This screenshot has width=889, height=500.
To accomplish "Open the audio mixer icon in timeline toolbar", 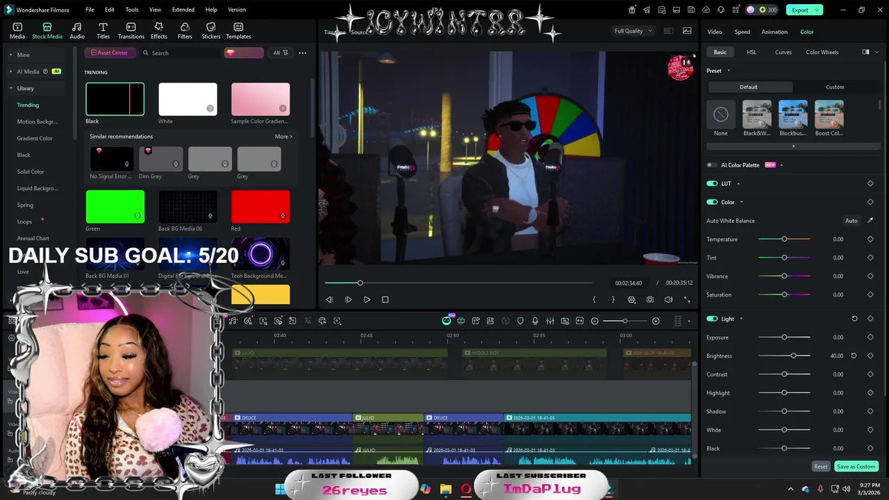I will tap(550, 321).
